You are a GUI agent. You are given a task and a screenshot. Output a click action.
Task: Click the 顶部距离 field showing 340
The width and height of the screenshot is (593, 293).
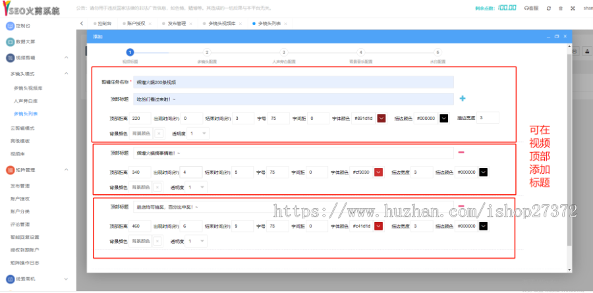(x=140, y=173)
